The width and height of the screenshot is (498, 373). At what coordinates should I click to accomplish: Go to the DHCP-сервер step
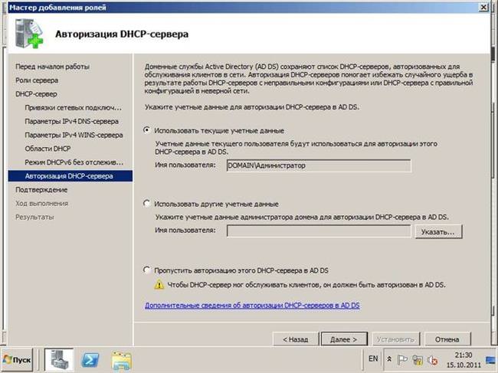tap(36, 94)
